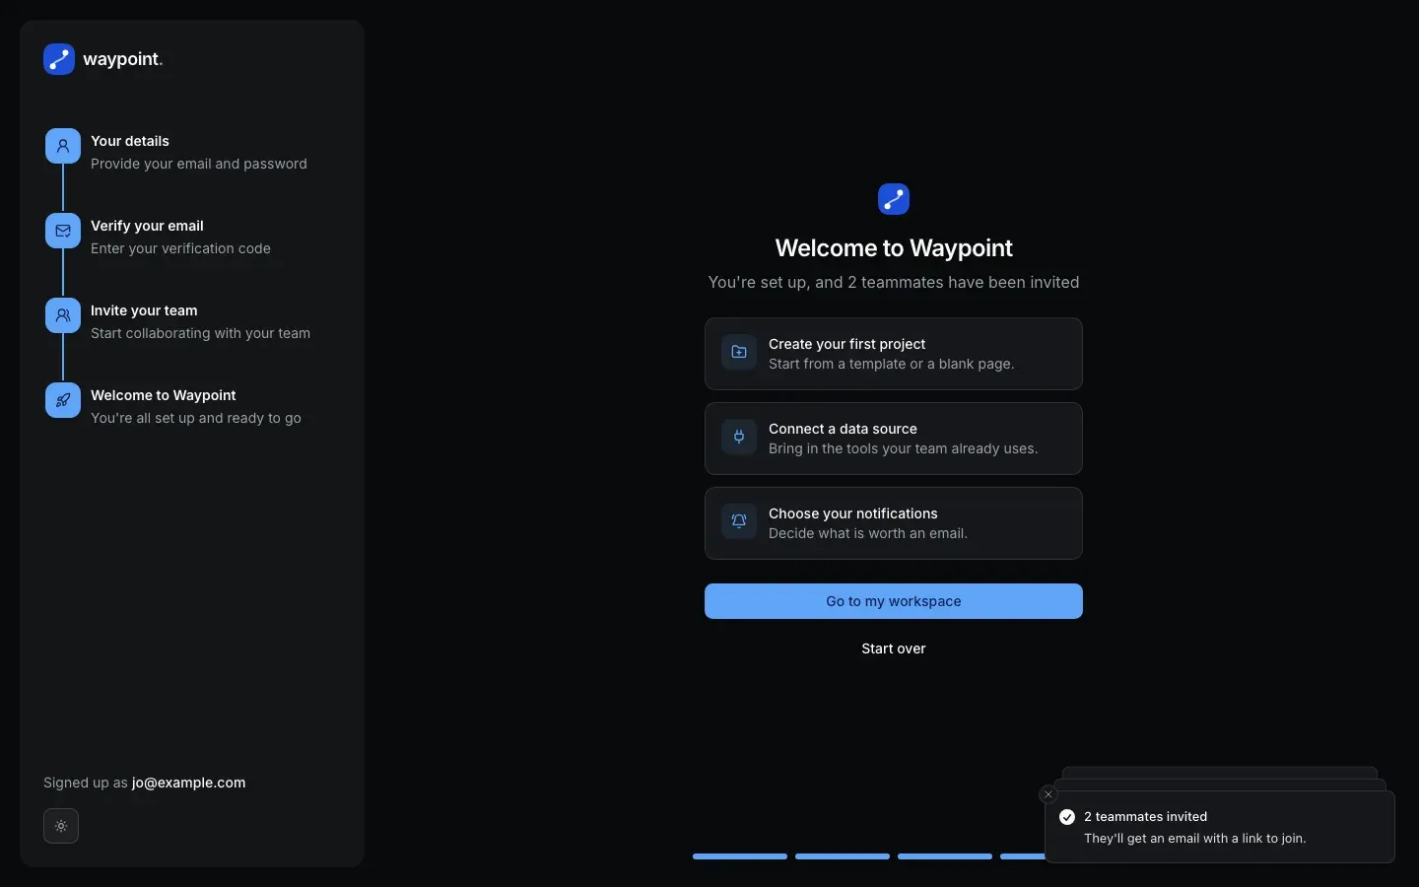Open the Create your first project card

point(894,354)
